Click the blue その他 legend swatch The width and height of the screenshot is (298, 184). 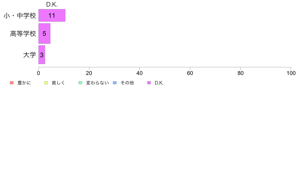coord(115,83)
